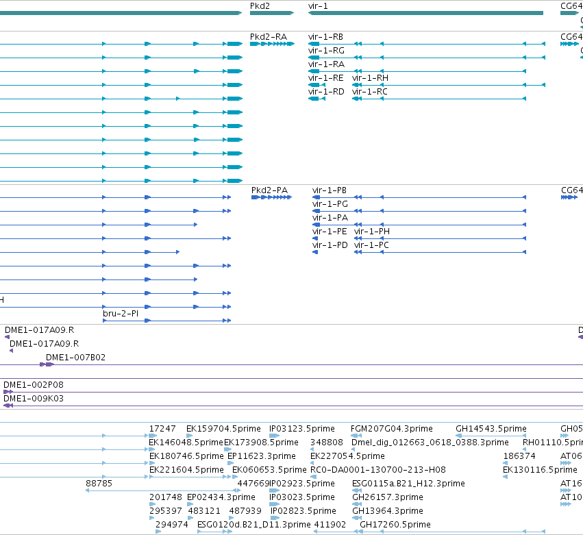Select the vir-1-PH protein label

tap(372, 232)
